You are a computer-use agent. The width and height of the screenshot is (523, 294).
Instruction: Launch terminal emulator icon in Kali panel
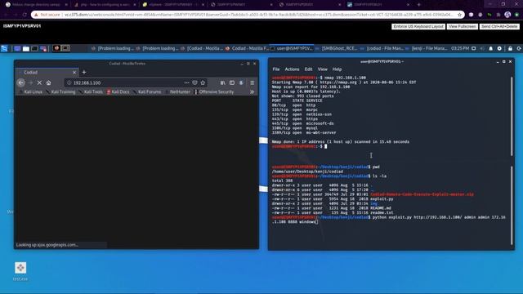(34, 48)
